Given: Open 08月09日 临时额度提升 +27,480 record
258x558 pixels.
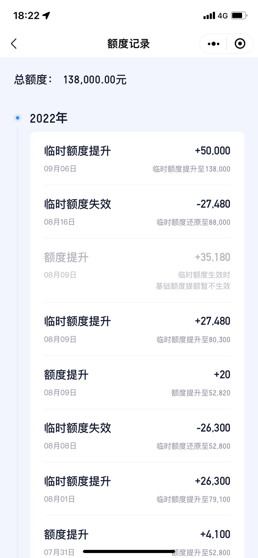Looking at the screenshot, I should pos(137,329).
